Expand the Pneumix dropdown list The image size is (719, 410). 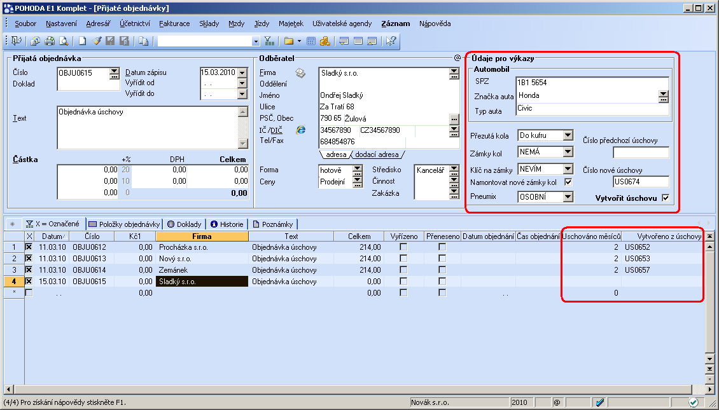569,197
